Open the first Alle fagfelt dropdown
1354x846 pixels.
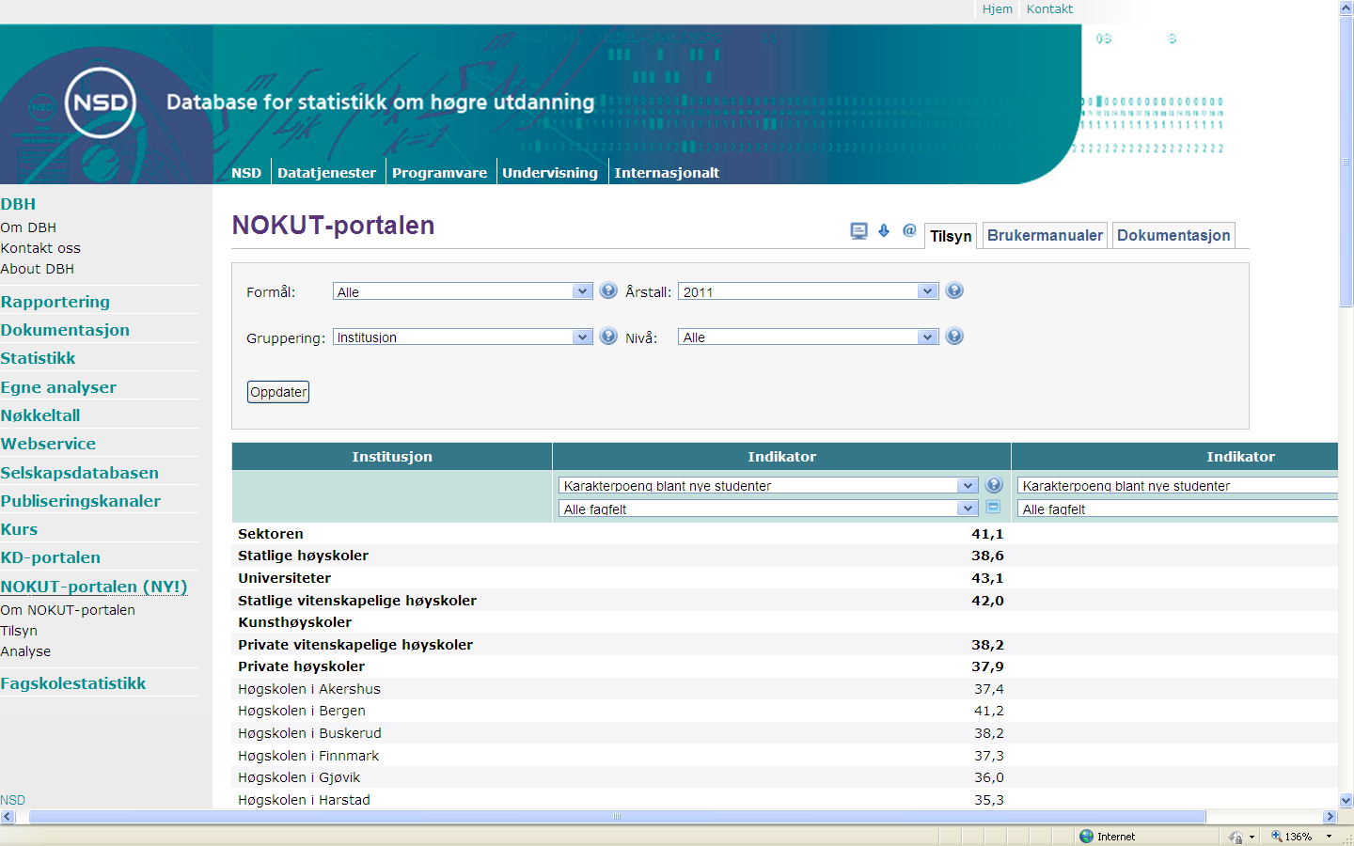click(768, 509)
